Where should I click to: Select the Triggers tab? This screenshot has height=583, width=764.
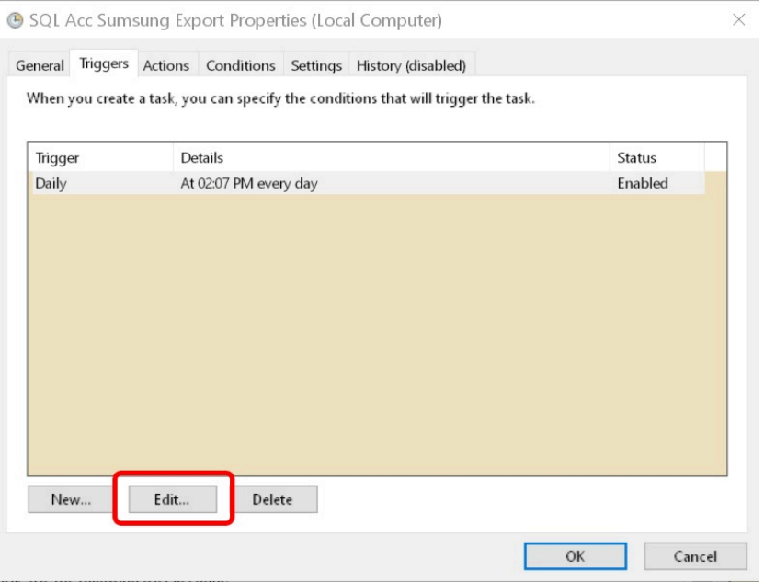pyautogui.click(x=104, y=64)
